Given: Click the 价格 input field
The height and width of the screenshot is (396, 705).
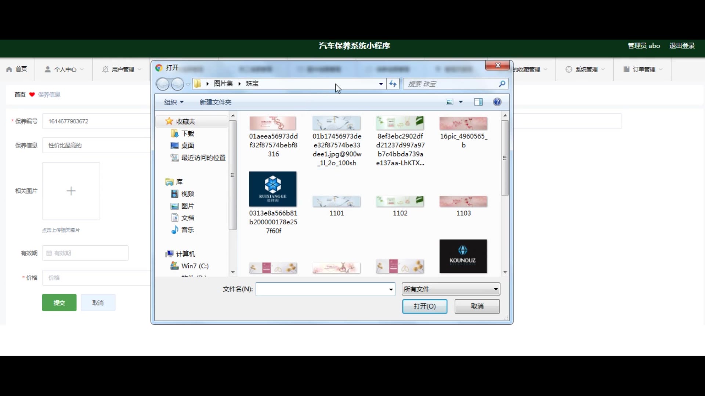Looking at the screenshot, I should pyautogui.click(x=97, y=278).
